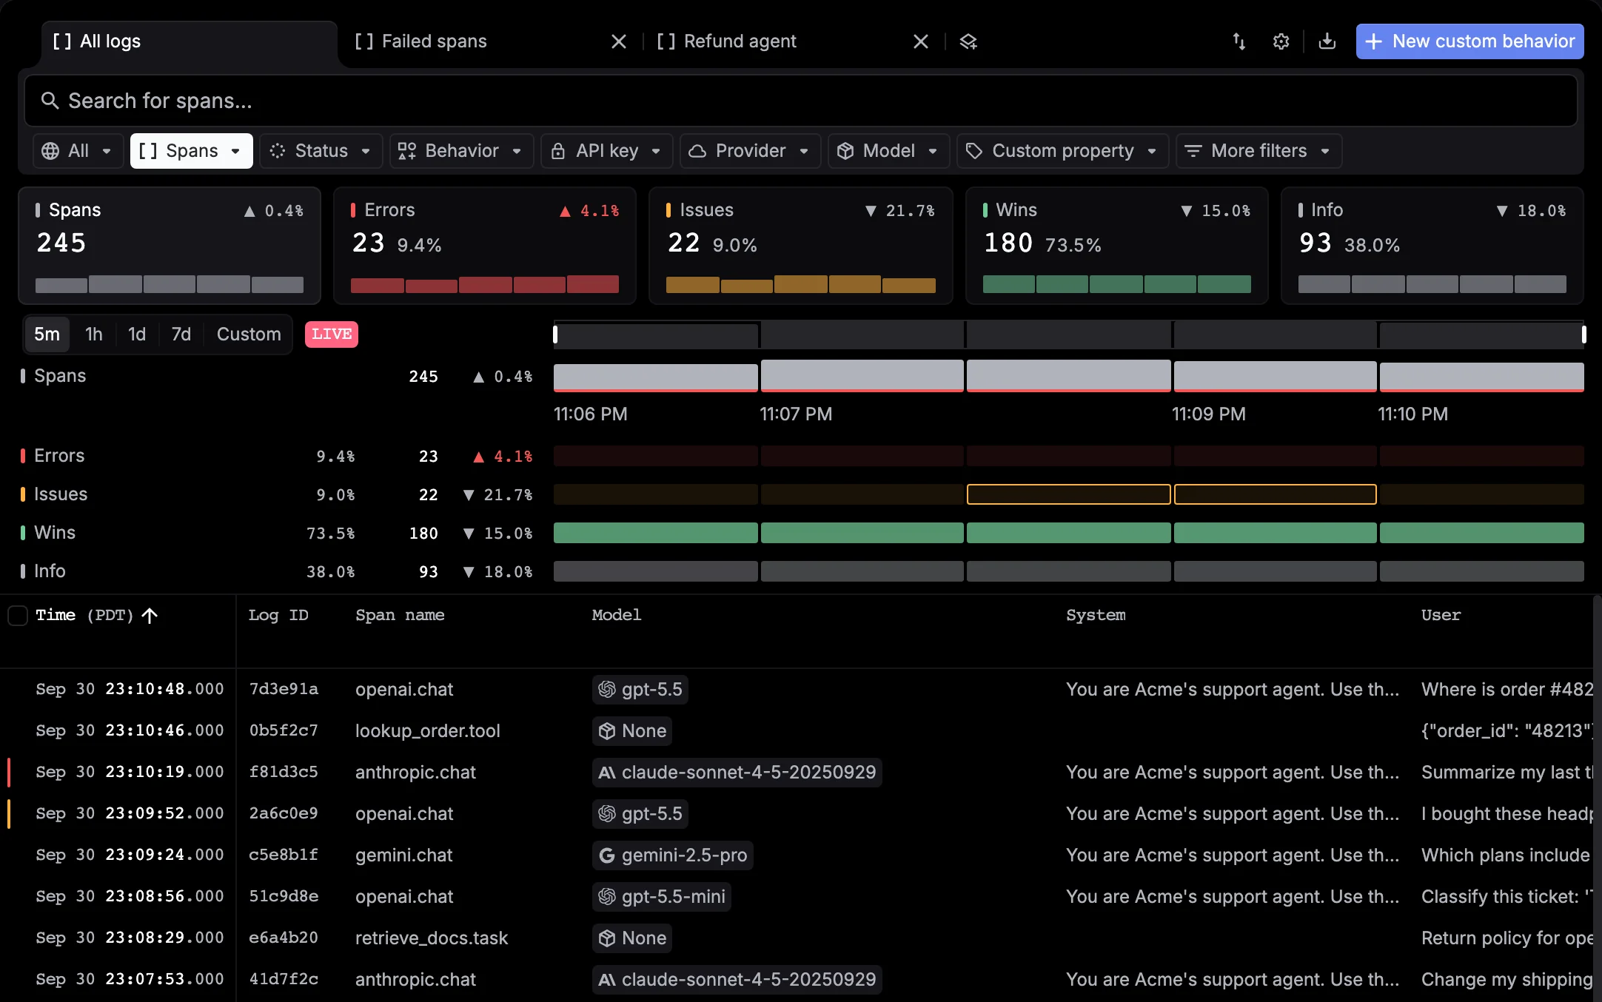
Task: Select the 1d time range
Action: pyautogui.click(x=137, y=334)
